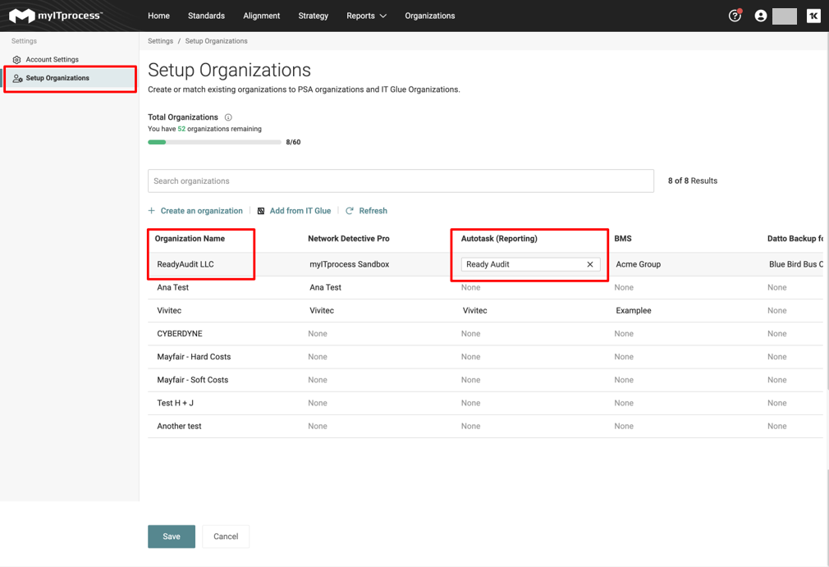Expand the Reports dropdown menu

366,16
